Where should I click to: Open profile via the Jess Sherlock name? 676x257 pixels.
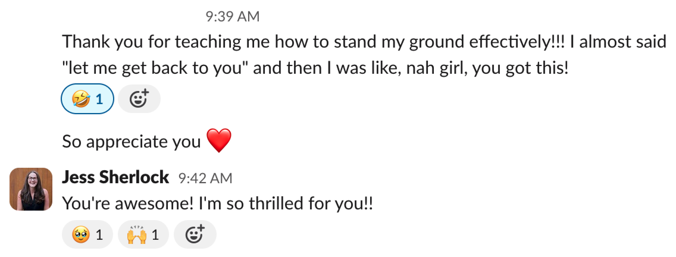115,177
